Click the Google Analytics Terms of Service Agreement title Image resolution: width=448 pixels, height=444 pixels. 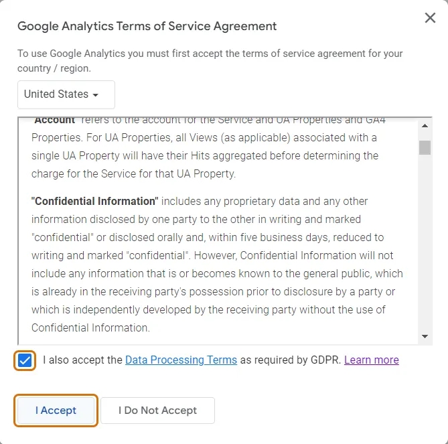[147, 26]
